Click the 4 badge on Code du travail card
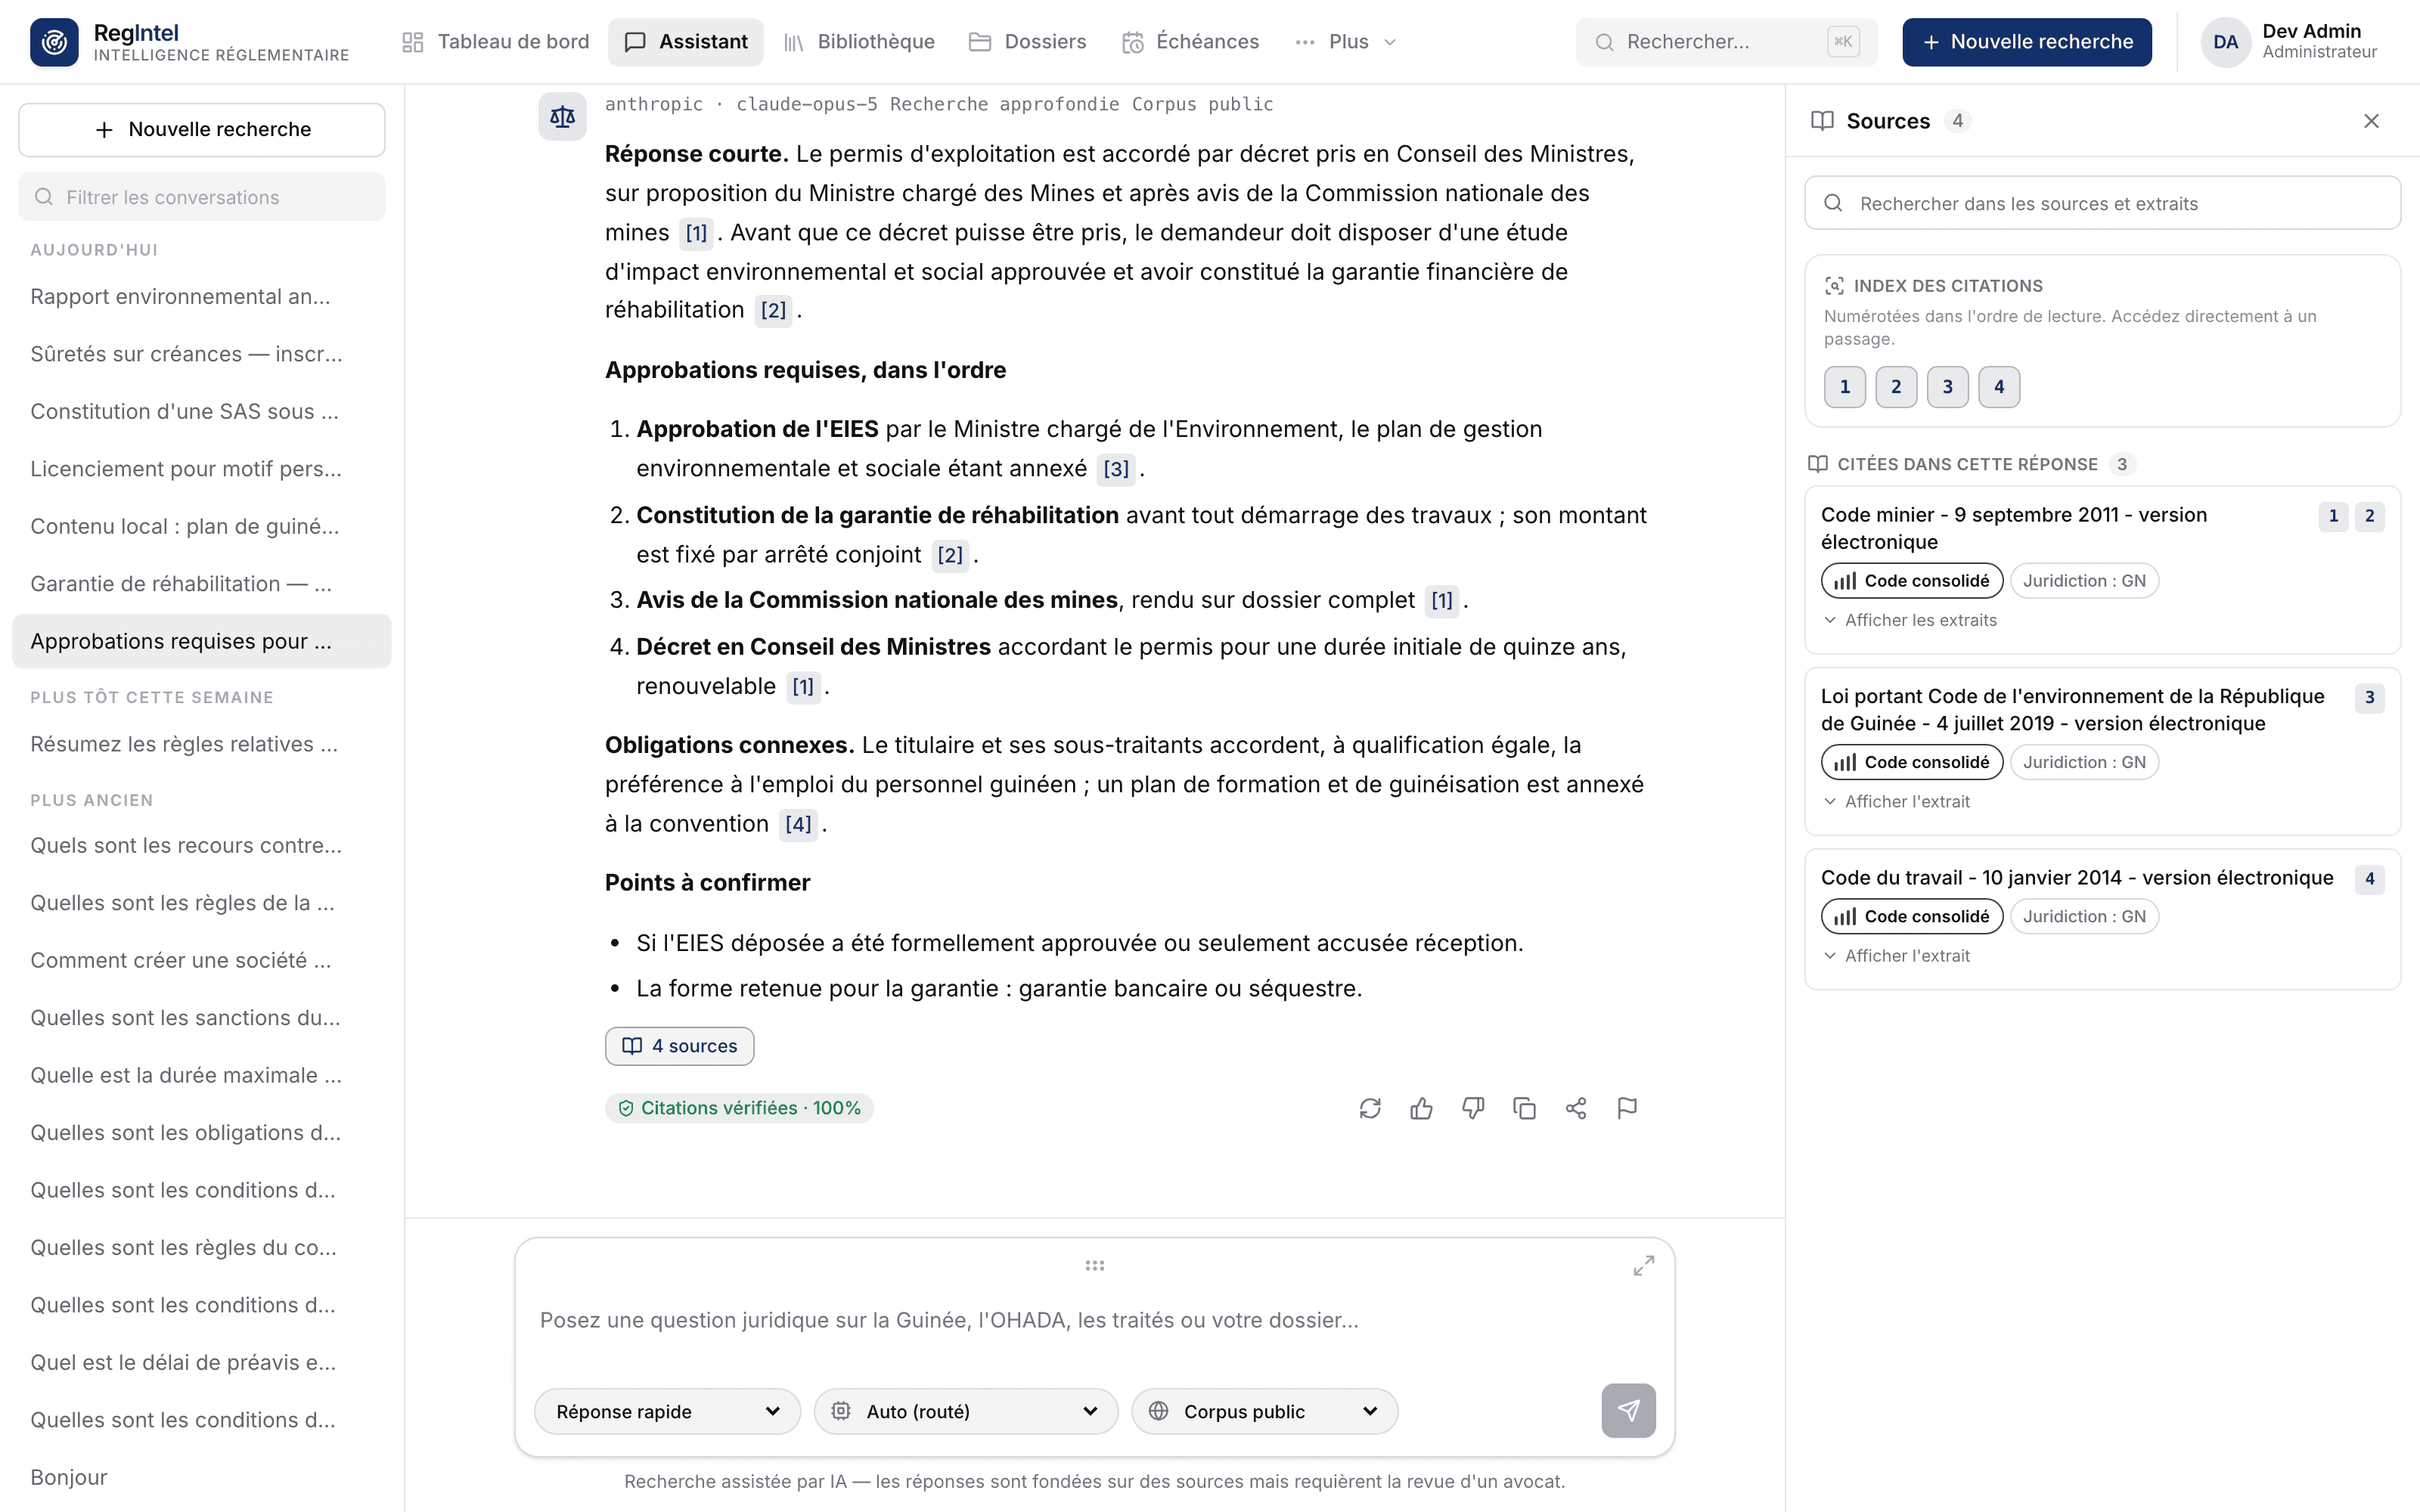This screenshot has height=1512, width=2420. click(x=2369, y=879)
